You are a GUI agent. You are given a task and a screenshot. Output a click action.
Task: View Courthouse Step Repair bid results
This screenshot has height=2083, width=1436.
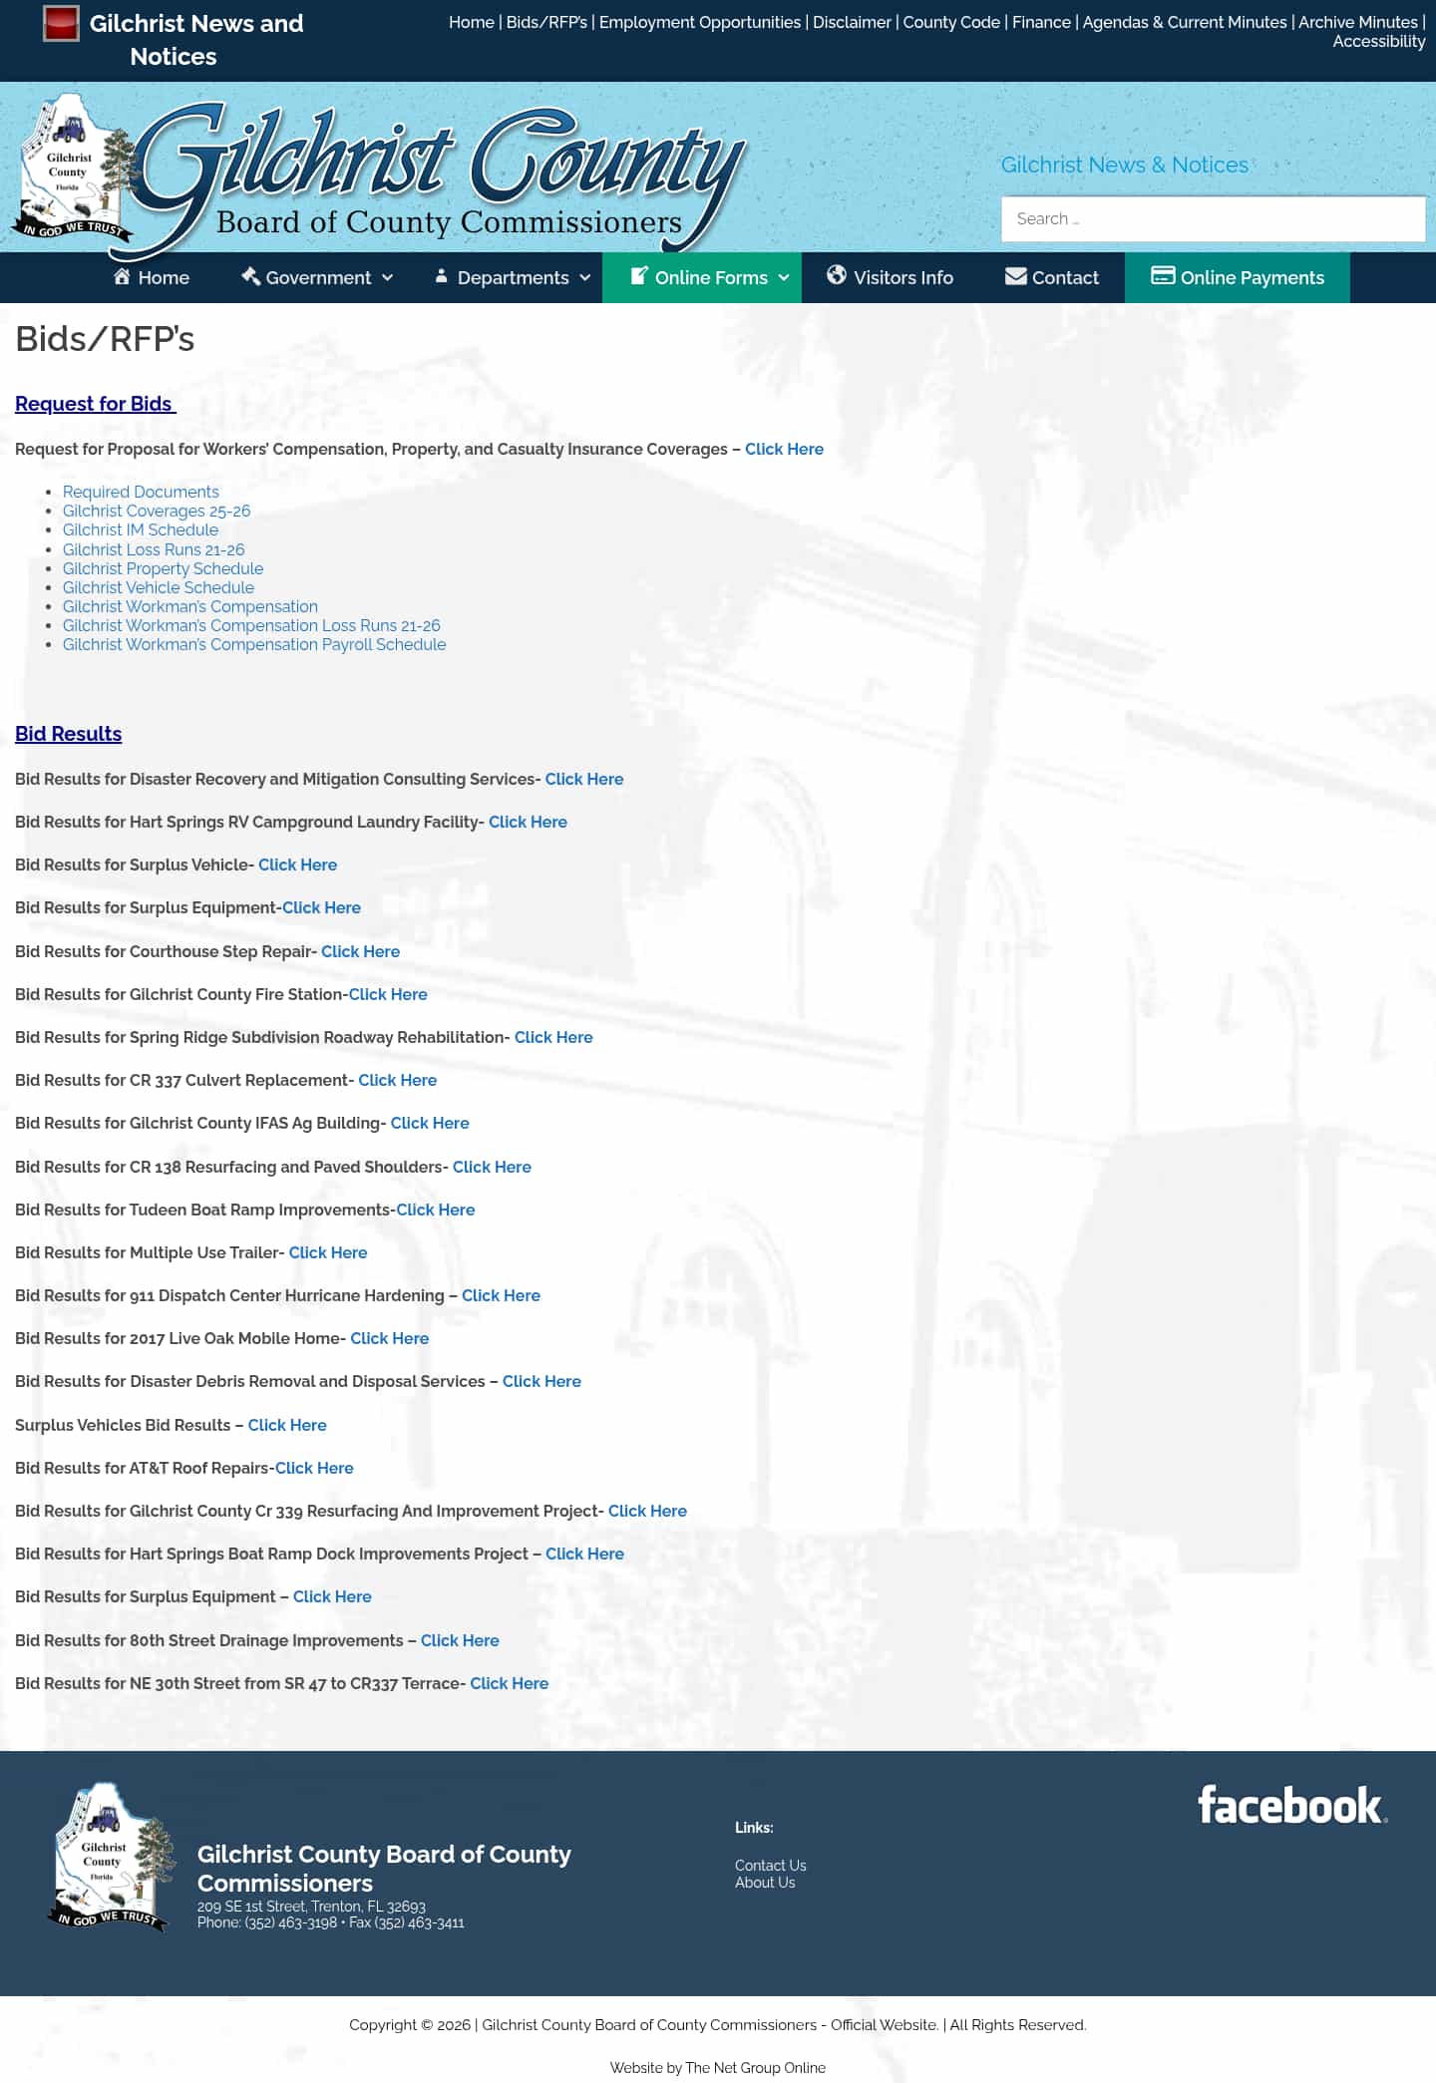click(360, 951)
